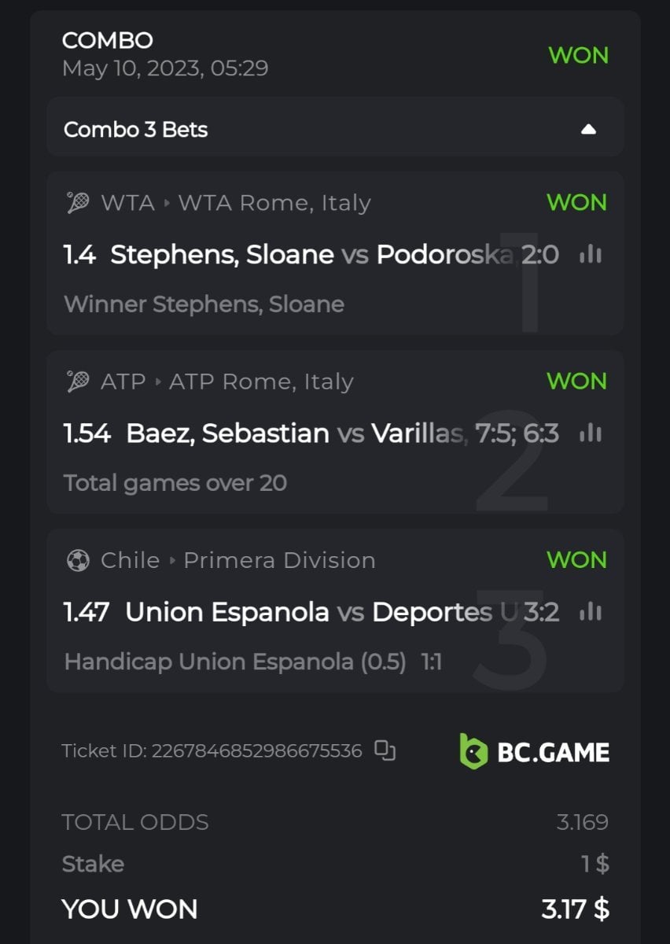Collapse the Combo 3 Bets section
This screenshot has height=944, width=670.
(x=588, y=129)
